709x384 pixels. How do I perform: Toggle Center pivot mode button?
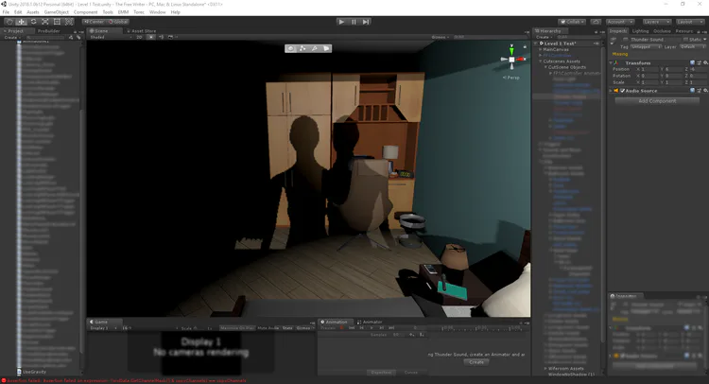(94, 22)
